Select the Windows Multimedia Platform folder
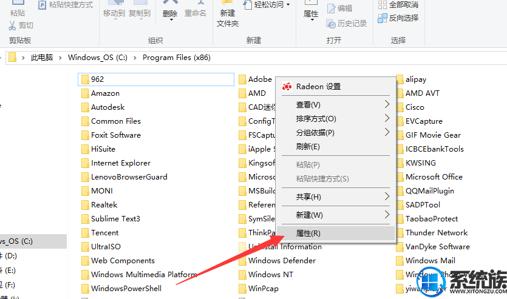 [x=140, y=275]
